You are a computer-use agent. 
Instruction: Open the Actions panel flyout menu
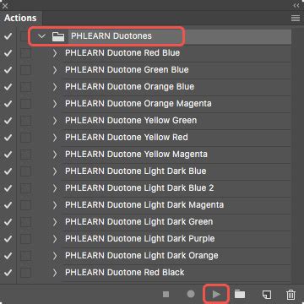pyautogui.click(x=296, y=19)
